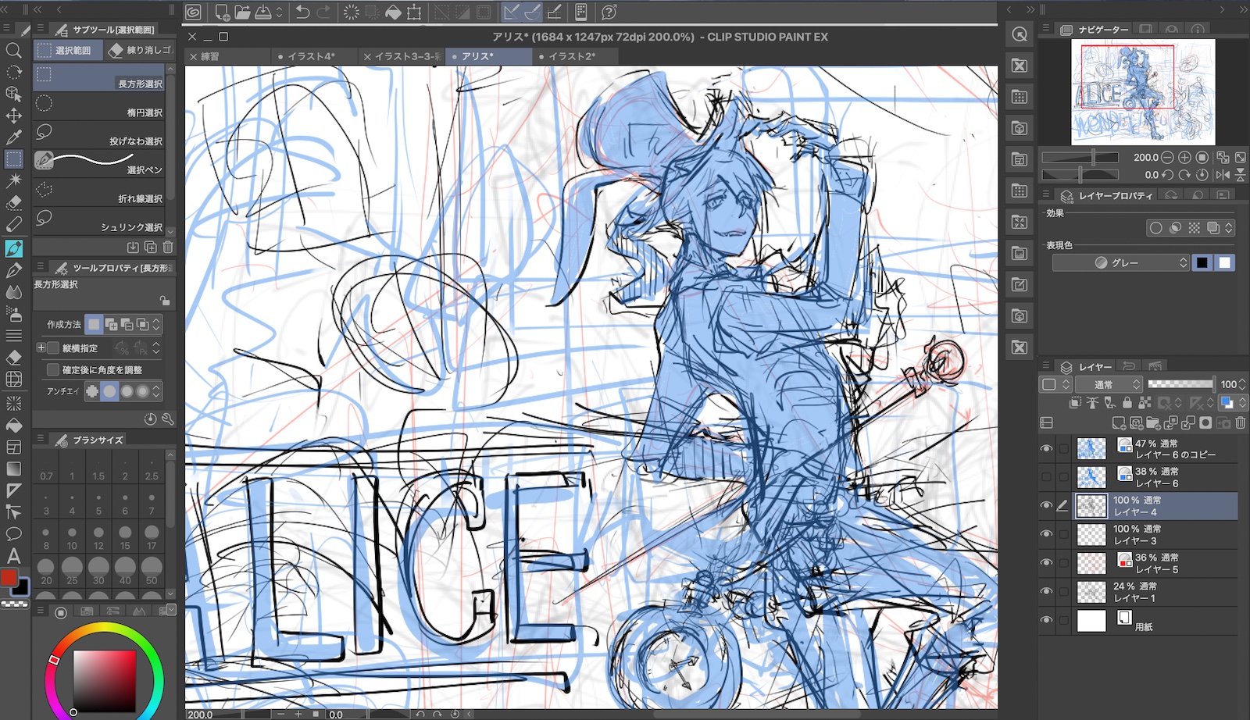Open the 作成方法 selection mode stepper arrows
This screenshot has height=720, width=1250.
156,324
